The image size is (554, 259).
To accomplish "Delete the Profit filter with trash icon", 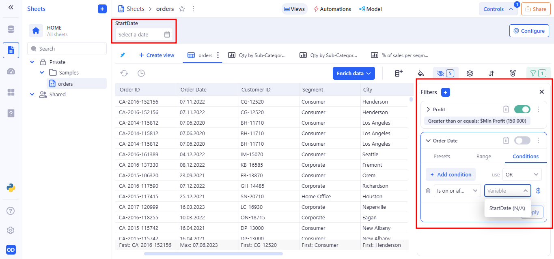I will click(506, 109).
